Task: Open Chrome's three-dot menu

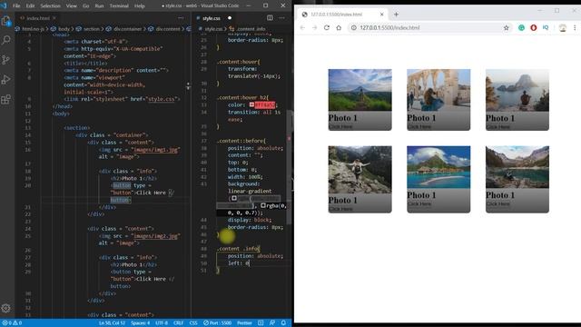Action: point(575,28)
